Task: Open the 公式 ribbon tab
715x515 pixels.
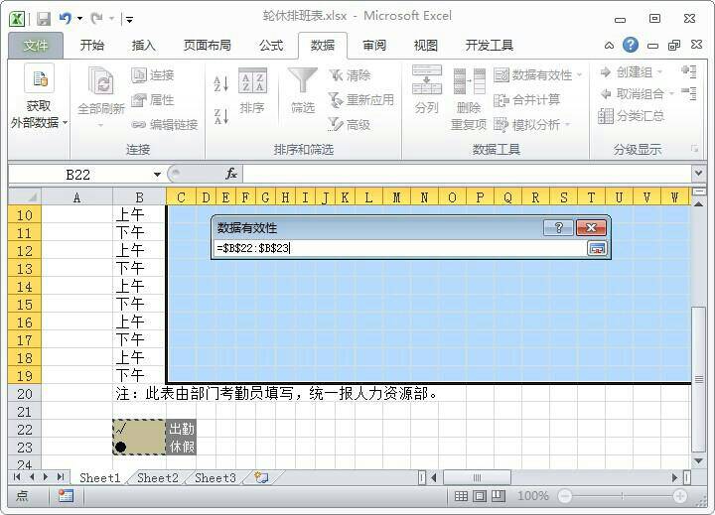Action: [x=271, y=45]
